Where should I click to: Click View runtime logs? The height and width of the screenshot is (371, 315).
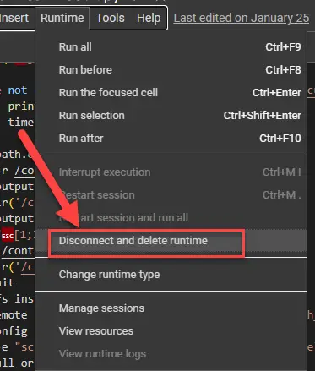coord(171,354)
